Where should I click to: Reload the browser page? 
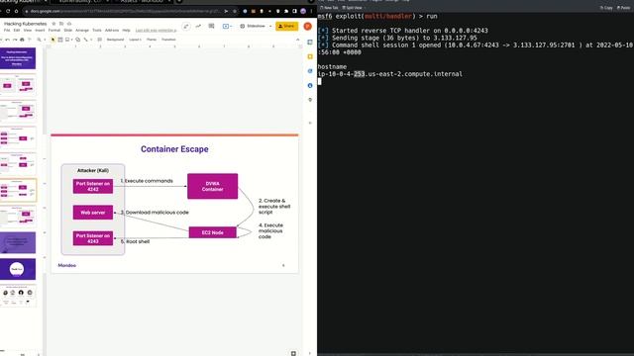pyautogui.click(x=8, y=11)
